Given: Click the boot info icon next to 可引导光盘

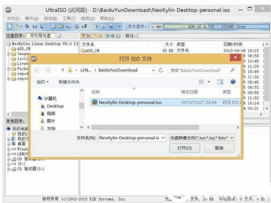Looking at the screenshot, I should (x=59, y=36).
